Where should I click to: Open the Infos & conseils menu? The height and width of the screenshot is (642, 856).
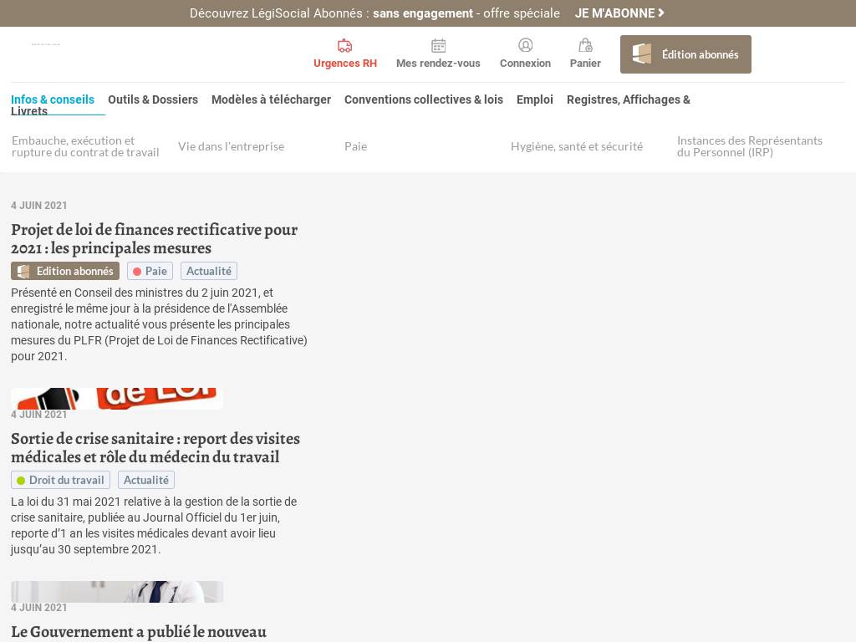click(53, 99)
